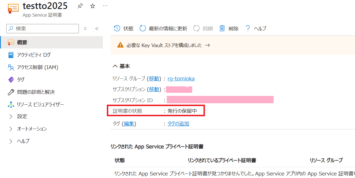Open タグ from the sidebar
The height and width of the screenshot is (178, 355).
21,80
